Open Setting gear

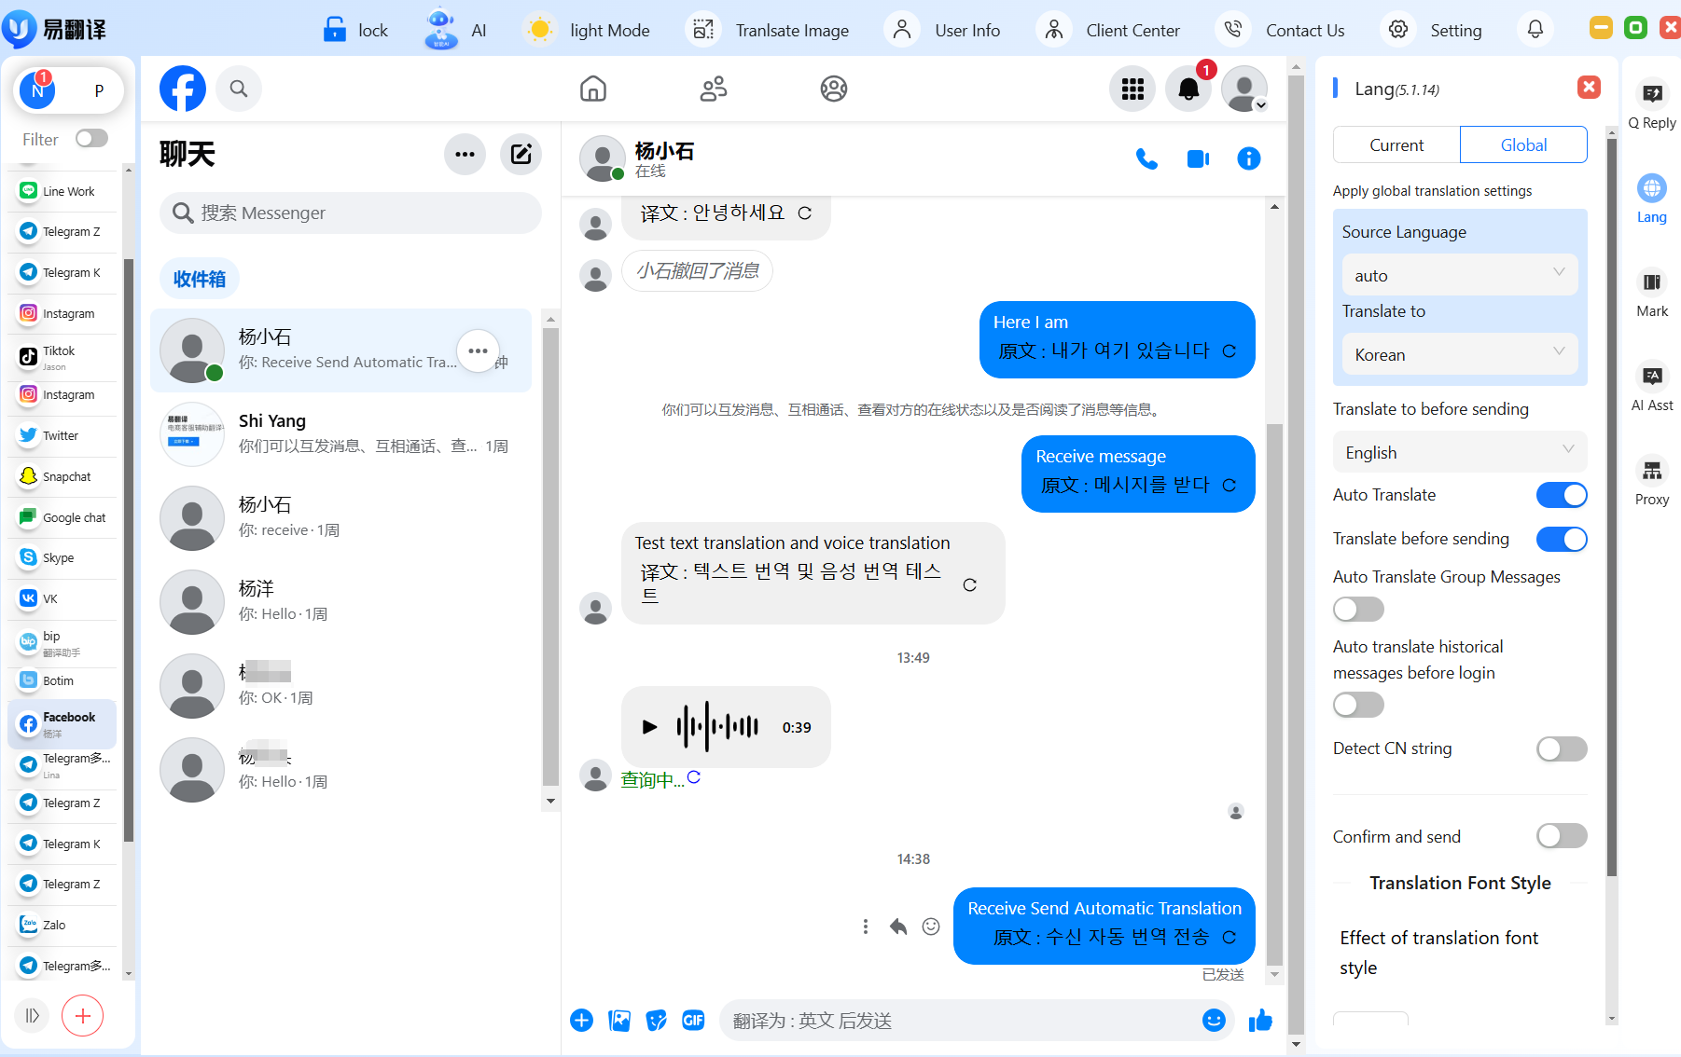pyautogui.click(x=1398, y=30)
